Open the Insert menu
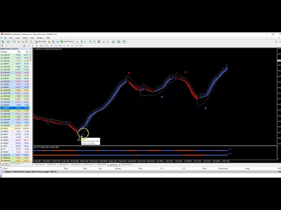281x210 pixels. pos(18,38)
